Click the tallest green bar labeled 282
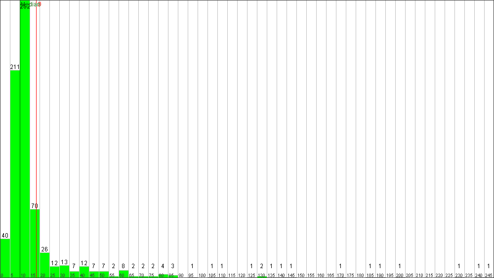Viewport: 494px width, 278px height. tap(25, 139)
